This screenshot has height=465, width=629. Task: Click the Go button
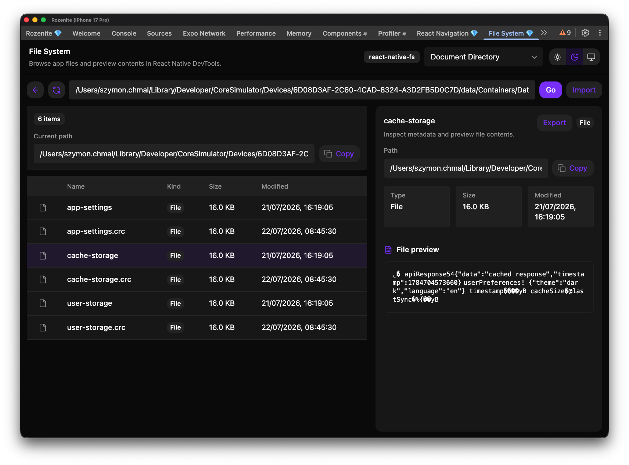tap(550, 90)
